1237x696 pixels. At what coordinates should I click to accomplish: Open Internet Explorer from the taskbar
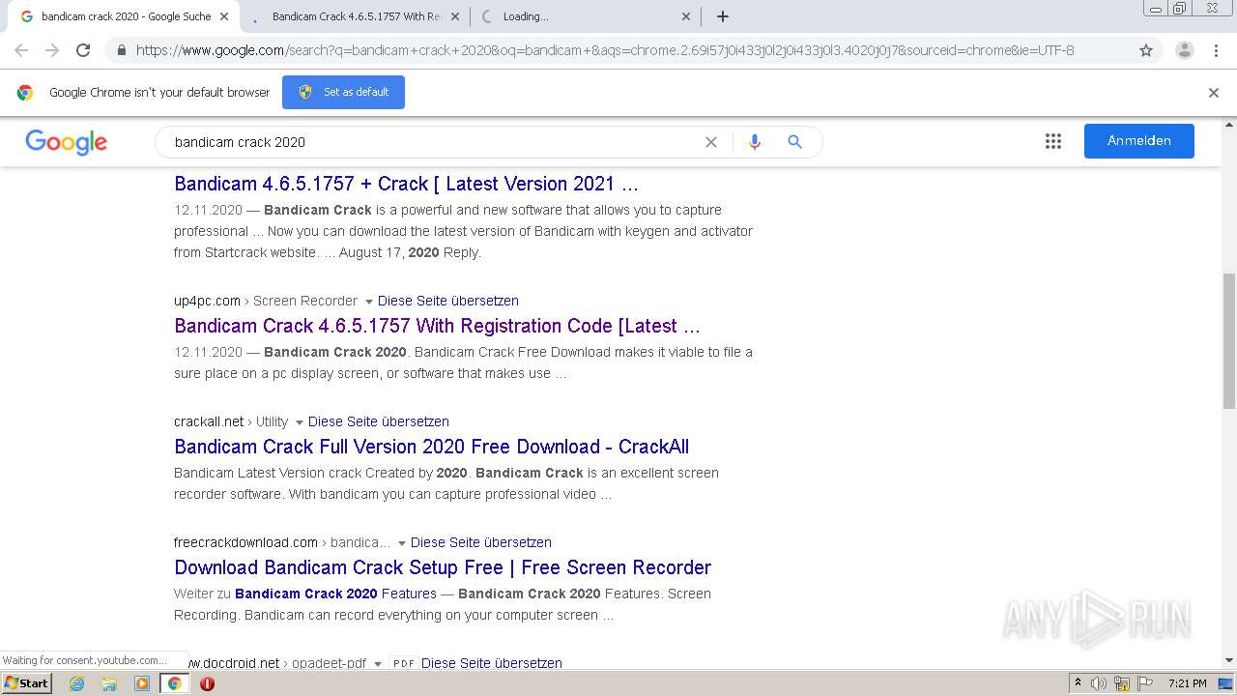(76, 683)
